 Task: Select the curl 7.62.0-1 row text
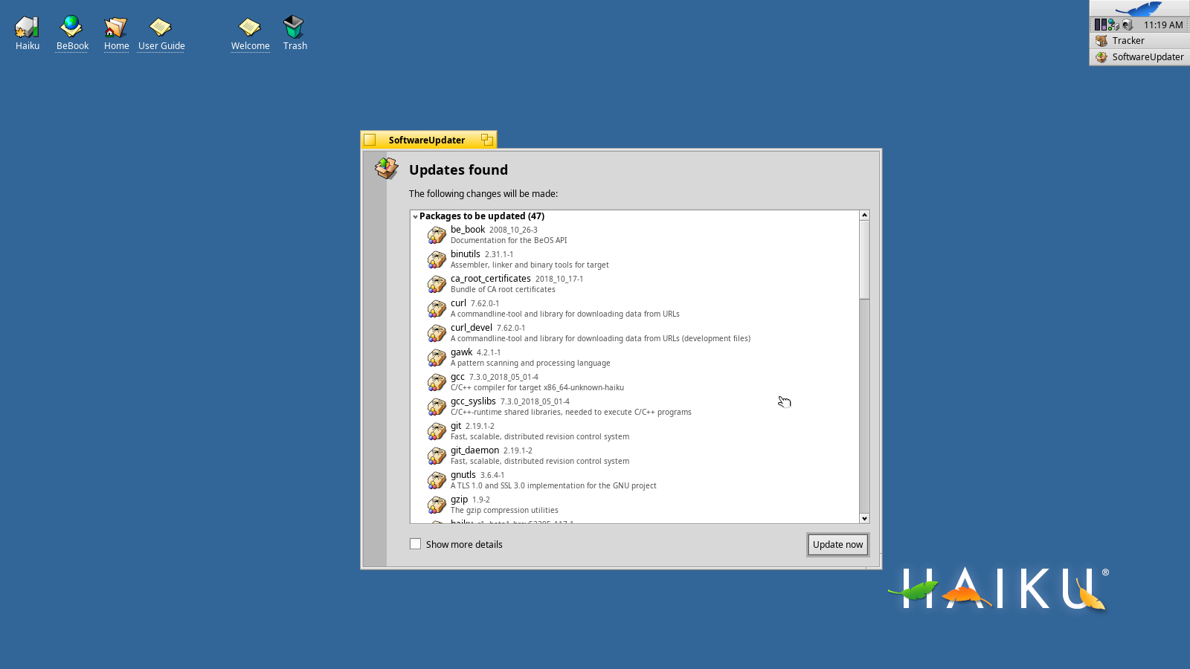[475, 303]
